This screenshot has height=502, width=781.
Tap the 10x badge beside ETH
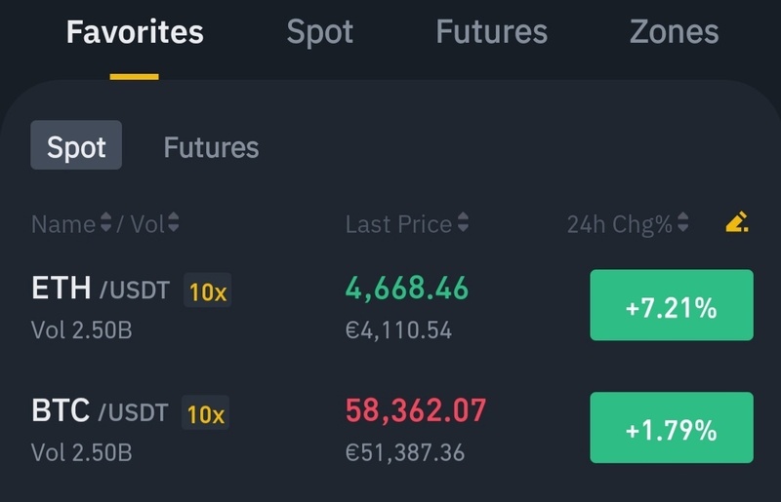click(x=207, y=291)
